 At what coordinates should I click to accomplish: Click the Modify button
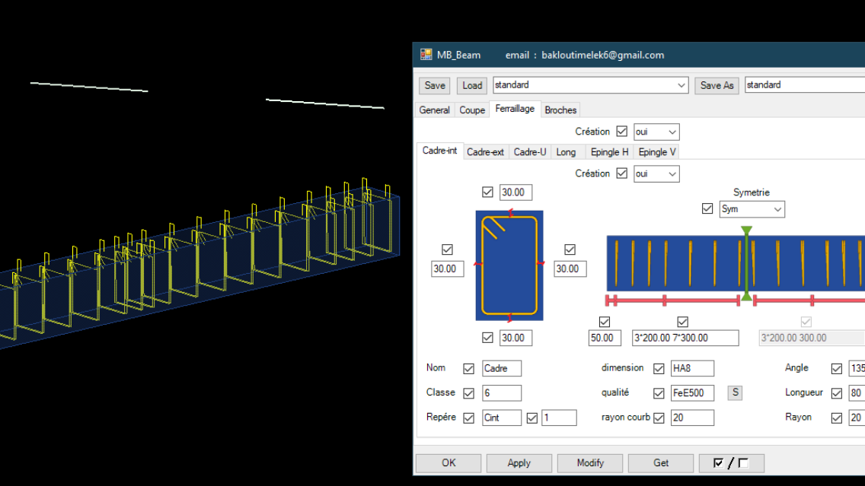(x=589, y=462)
